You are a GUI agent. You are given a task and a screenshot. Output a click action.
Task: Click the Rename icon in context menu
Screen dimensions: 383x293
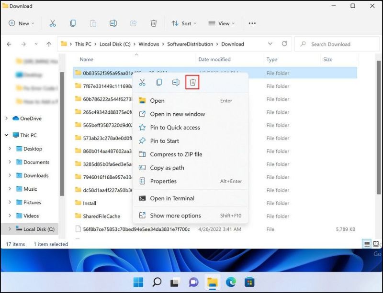(x=176, y=82)
